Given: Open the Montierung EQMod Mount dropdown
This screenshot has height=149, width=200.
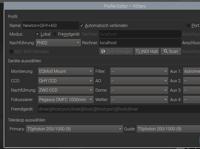Looking at the screenshot, I should (66, 71).
